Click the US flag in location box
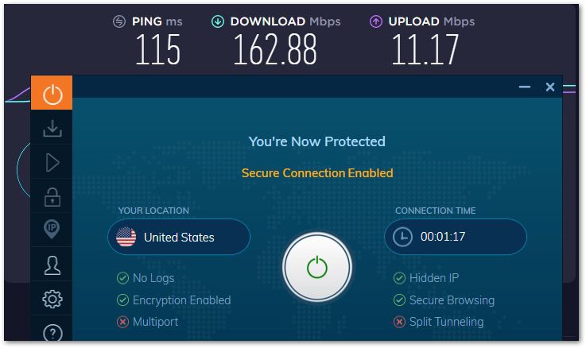This screenshot has height=348, width=586. pyautogui.click(x=126, y=237)
